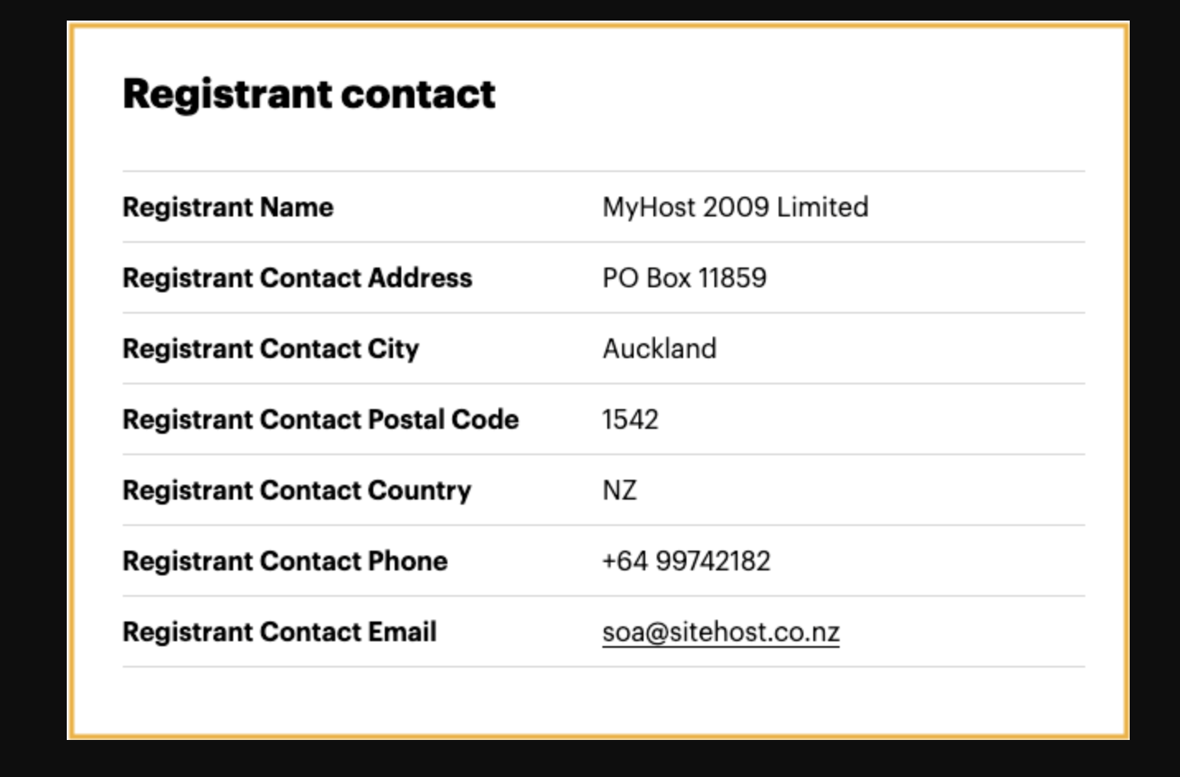1180x777 pixels.
Task: Select the MyHost 2009 Limited name value
Action: pos(735,207)
